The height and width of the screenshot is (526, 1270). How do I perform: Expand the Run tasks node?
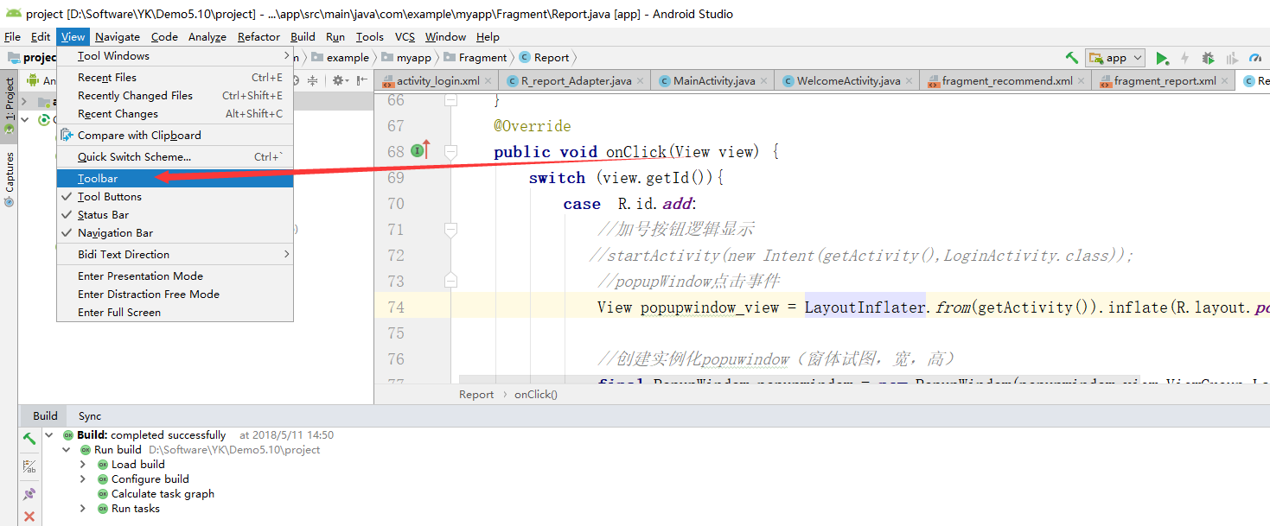coord(83,508)
